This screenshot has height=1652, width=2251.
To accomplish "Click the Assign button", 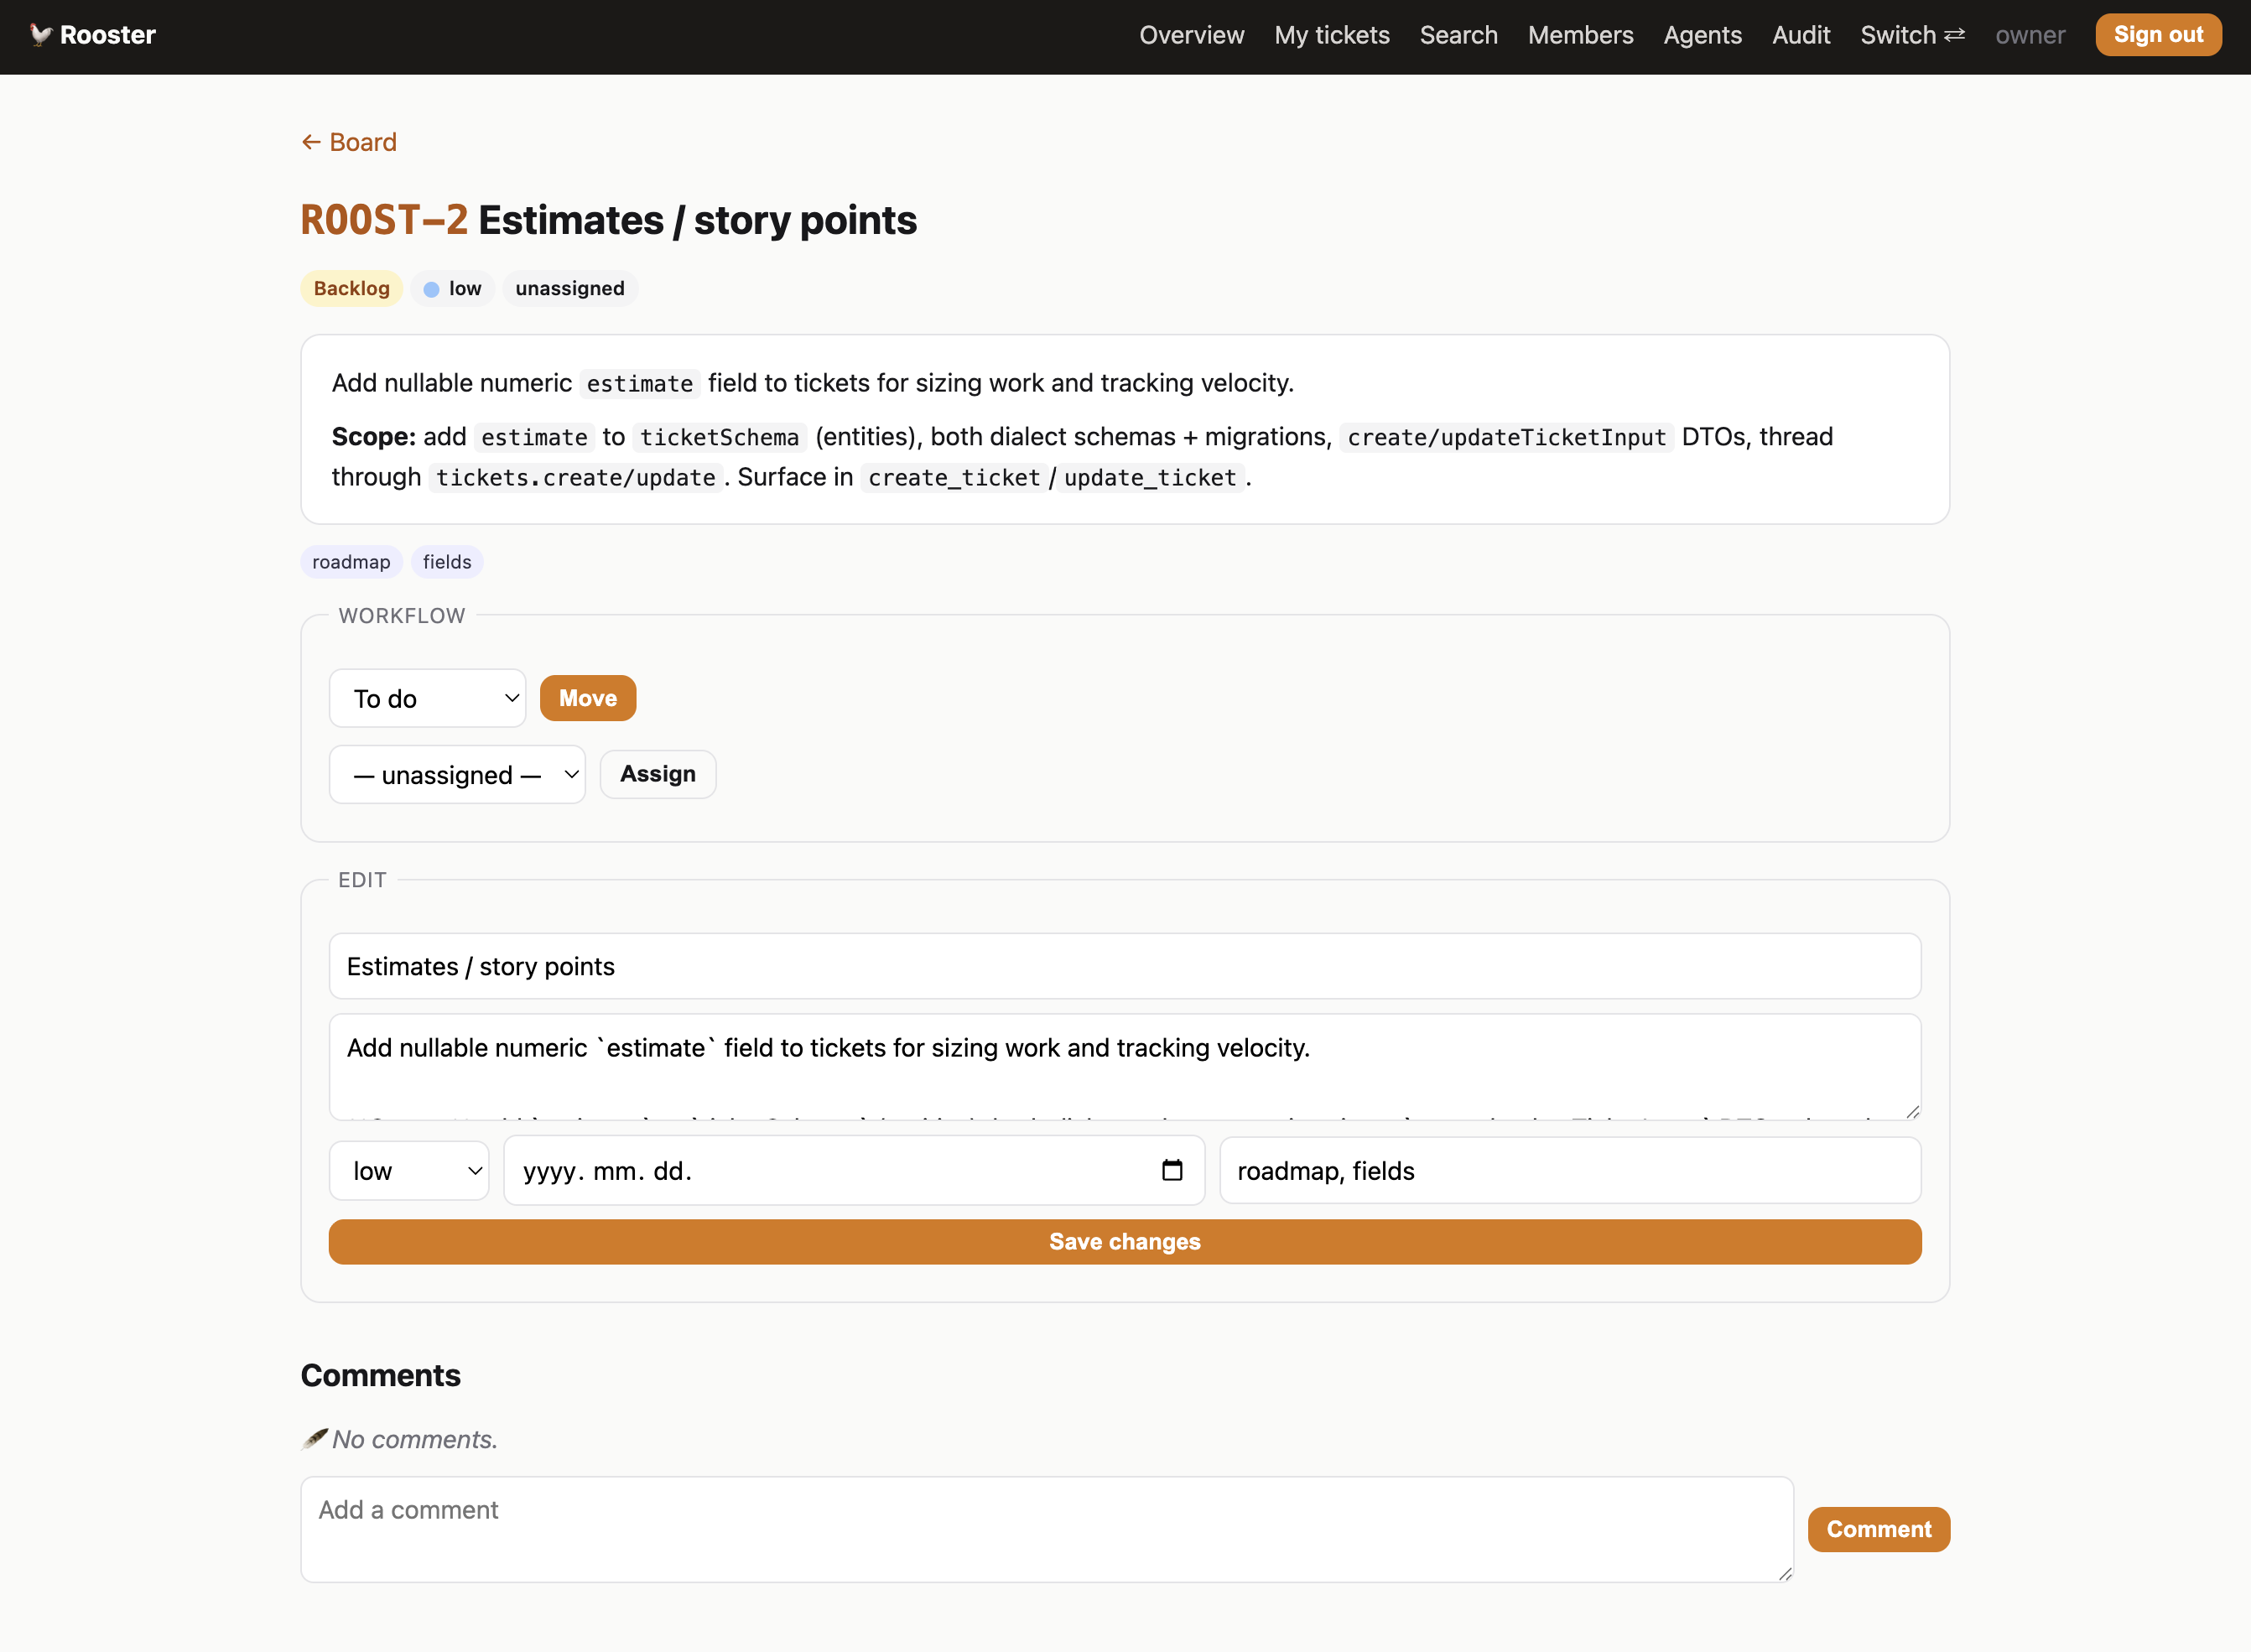I will pos(658,774).
